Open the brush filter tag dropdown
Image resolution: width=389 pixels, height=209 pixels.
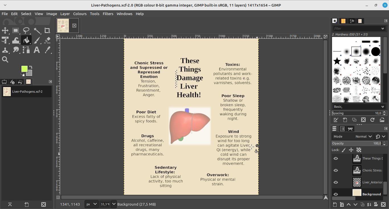(383, 28)
